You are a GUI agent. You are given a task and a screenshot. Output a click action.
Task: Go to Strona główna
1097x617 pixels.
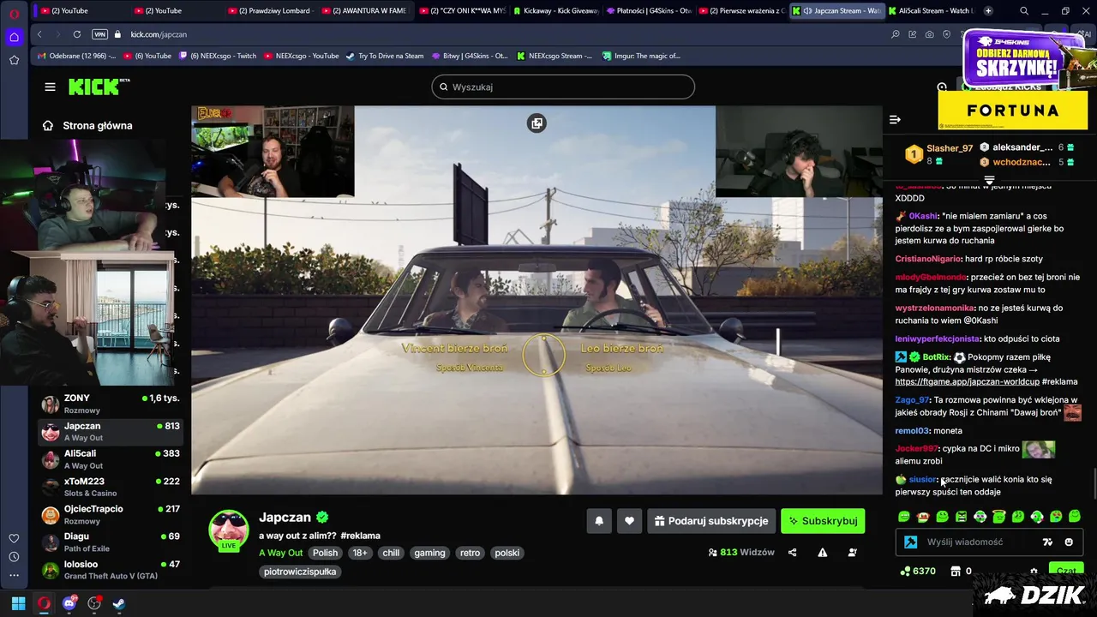coord(87,125)
